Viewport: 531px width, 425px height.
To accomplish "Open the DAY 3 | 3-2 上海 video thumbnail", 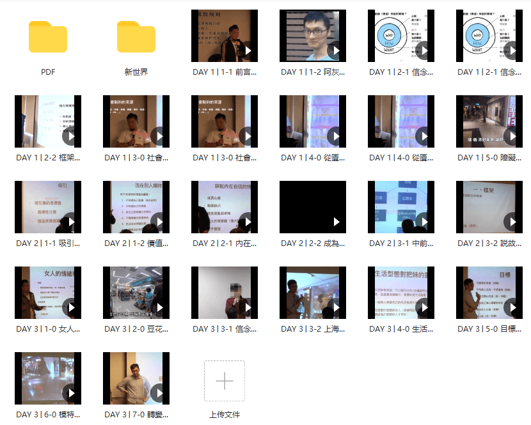I will point(313,293).
